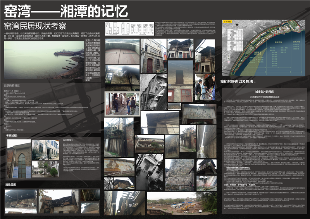This screenshot has height=219, width=310.
Task: Open the collapsed brick house photo under 当地民居
Action: (59, 202)
